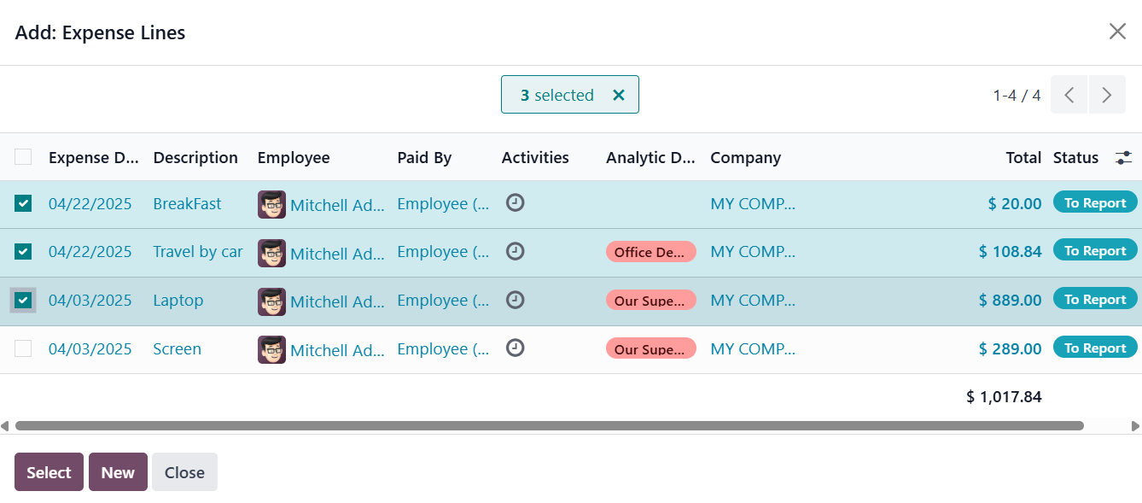Click the activity clock icon in BreakFast row

coord(515,203)
